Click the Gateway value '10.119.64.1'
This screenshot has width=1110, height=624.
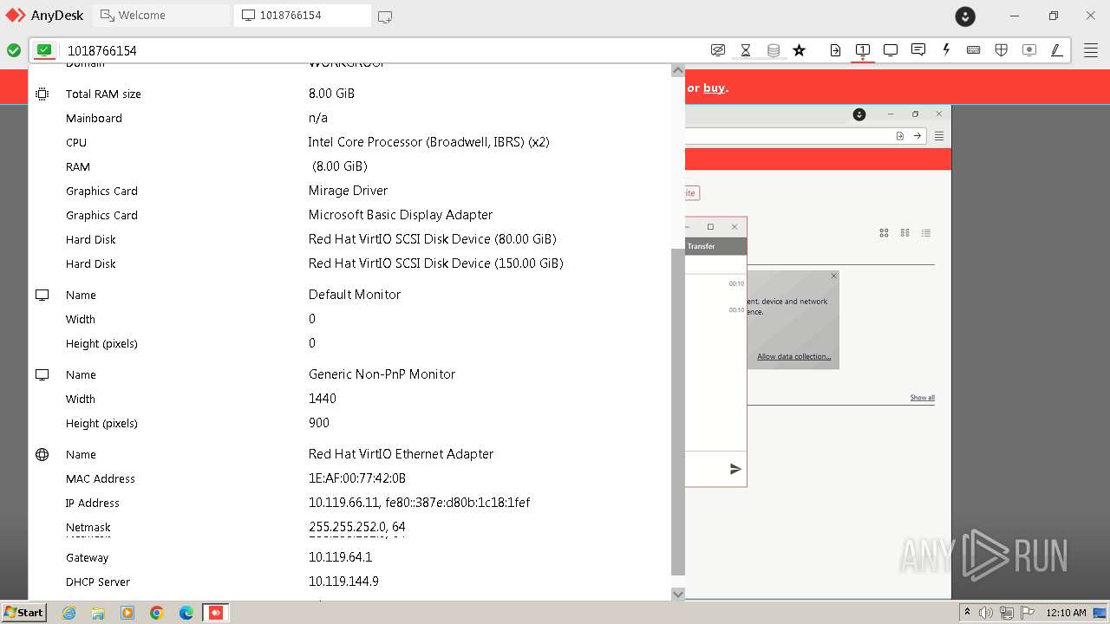coord(340,557)
